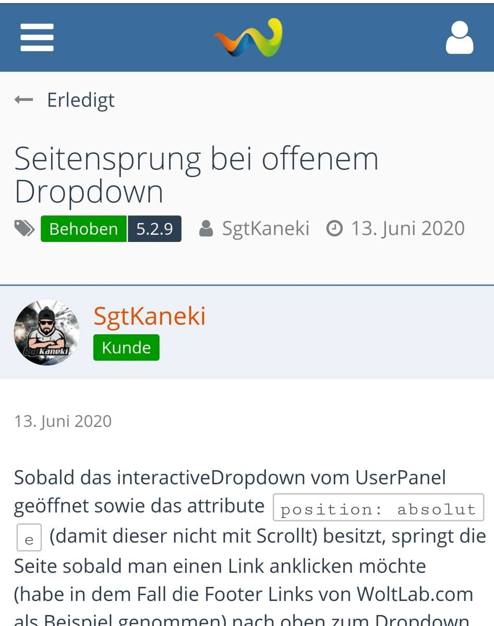Click the WoltLab.com text in the post
The height and width of the screenshot is (626, 494).
tap(415, 594)
